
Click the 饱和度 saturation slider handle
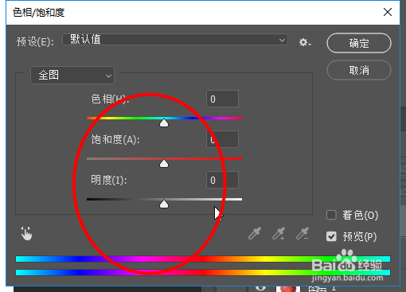164,163
